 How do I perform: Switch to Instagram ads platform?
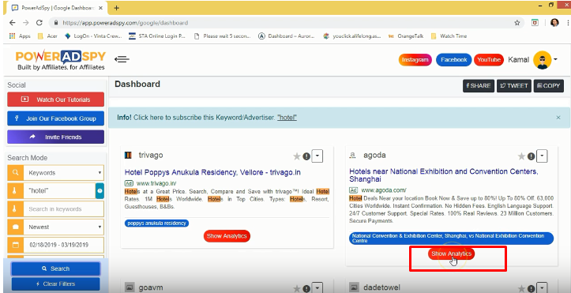coord(415,60)
